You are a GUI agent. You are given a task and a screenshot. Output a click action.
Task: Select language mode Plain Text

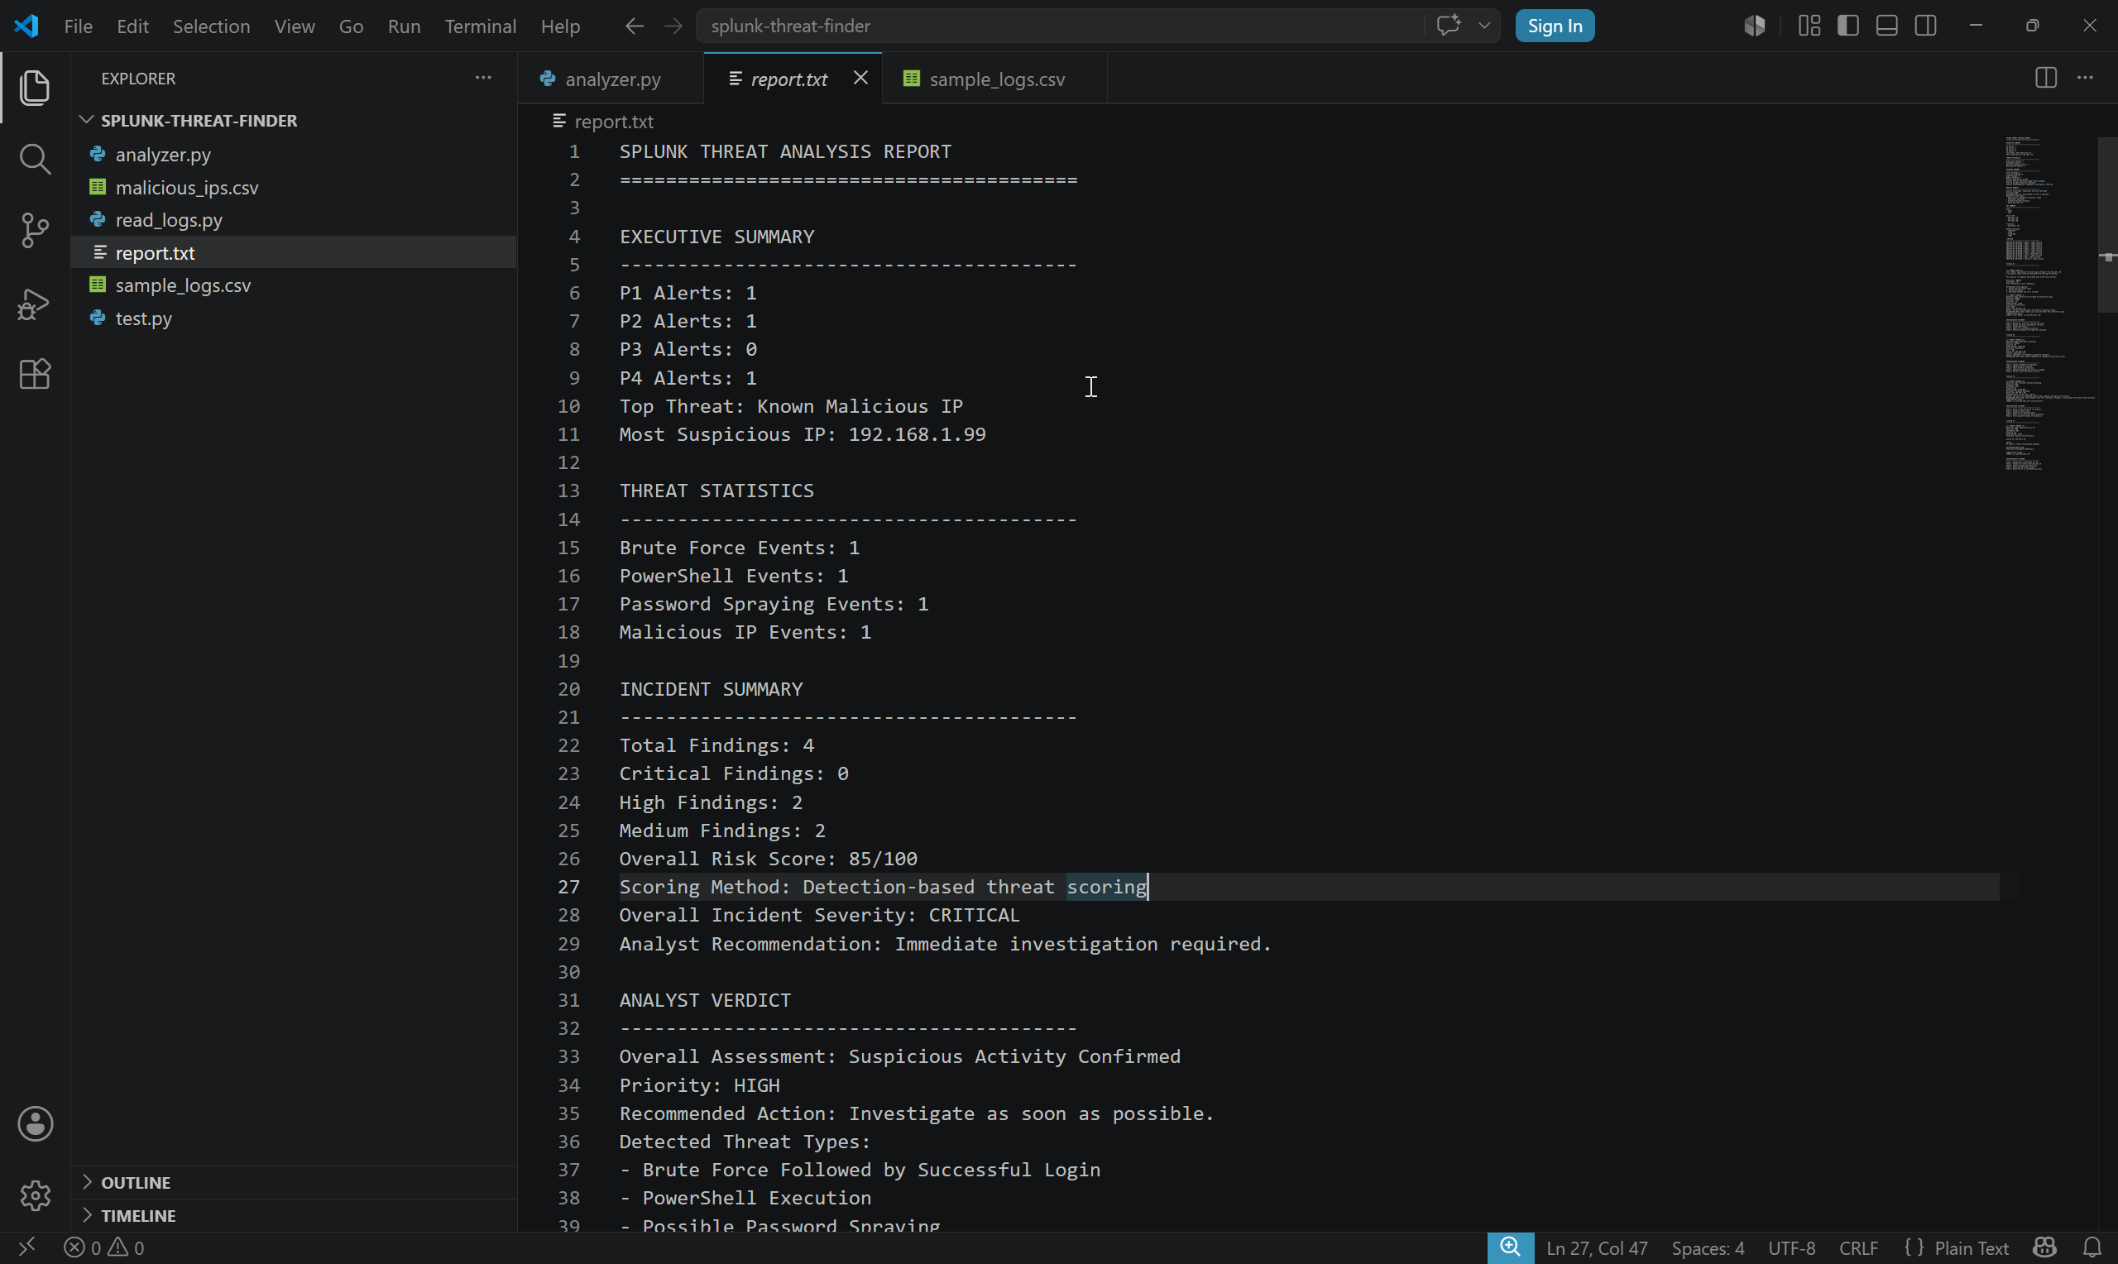click(x=1971, y=1247)
